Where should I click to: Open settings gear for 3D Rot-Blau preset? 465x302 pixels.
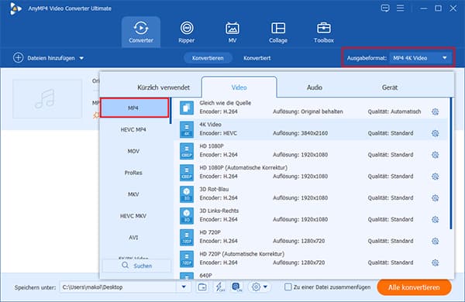[x=435, y=198]
